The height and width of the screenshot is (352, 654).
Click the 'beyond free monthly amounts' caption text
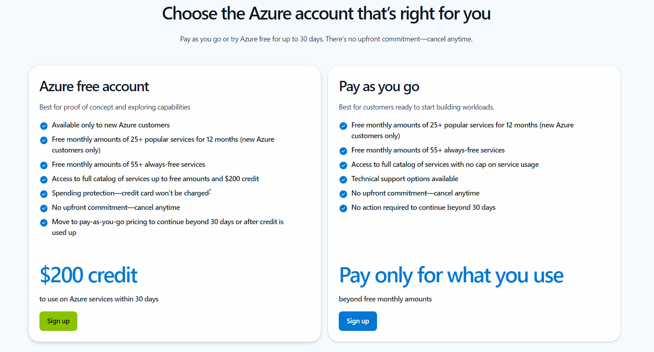point(385,299)
